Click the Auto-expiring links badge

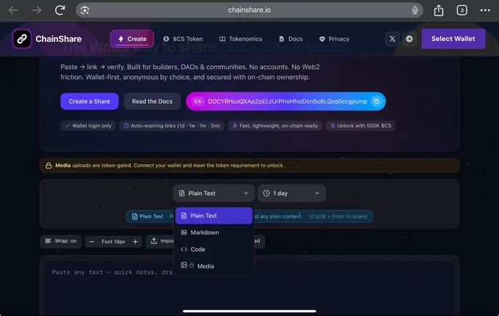172,126
